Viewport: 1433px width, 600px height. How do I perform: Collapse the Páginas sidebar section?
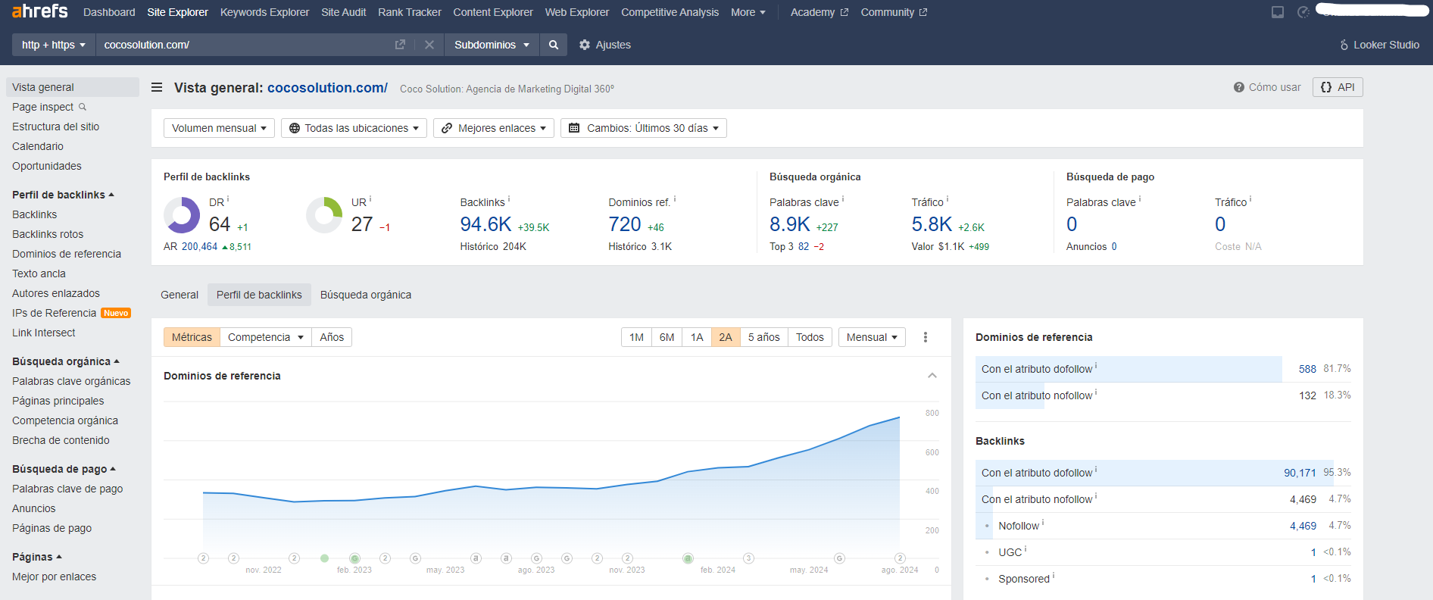[x=37, y=557]
